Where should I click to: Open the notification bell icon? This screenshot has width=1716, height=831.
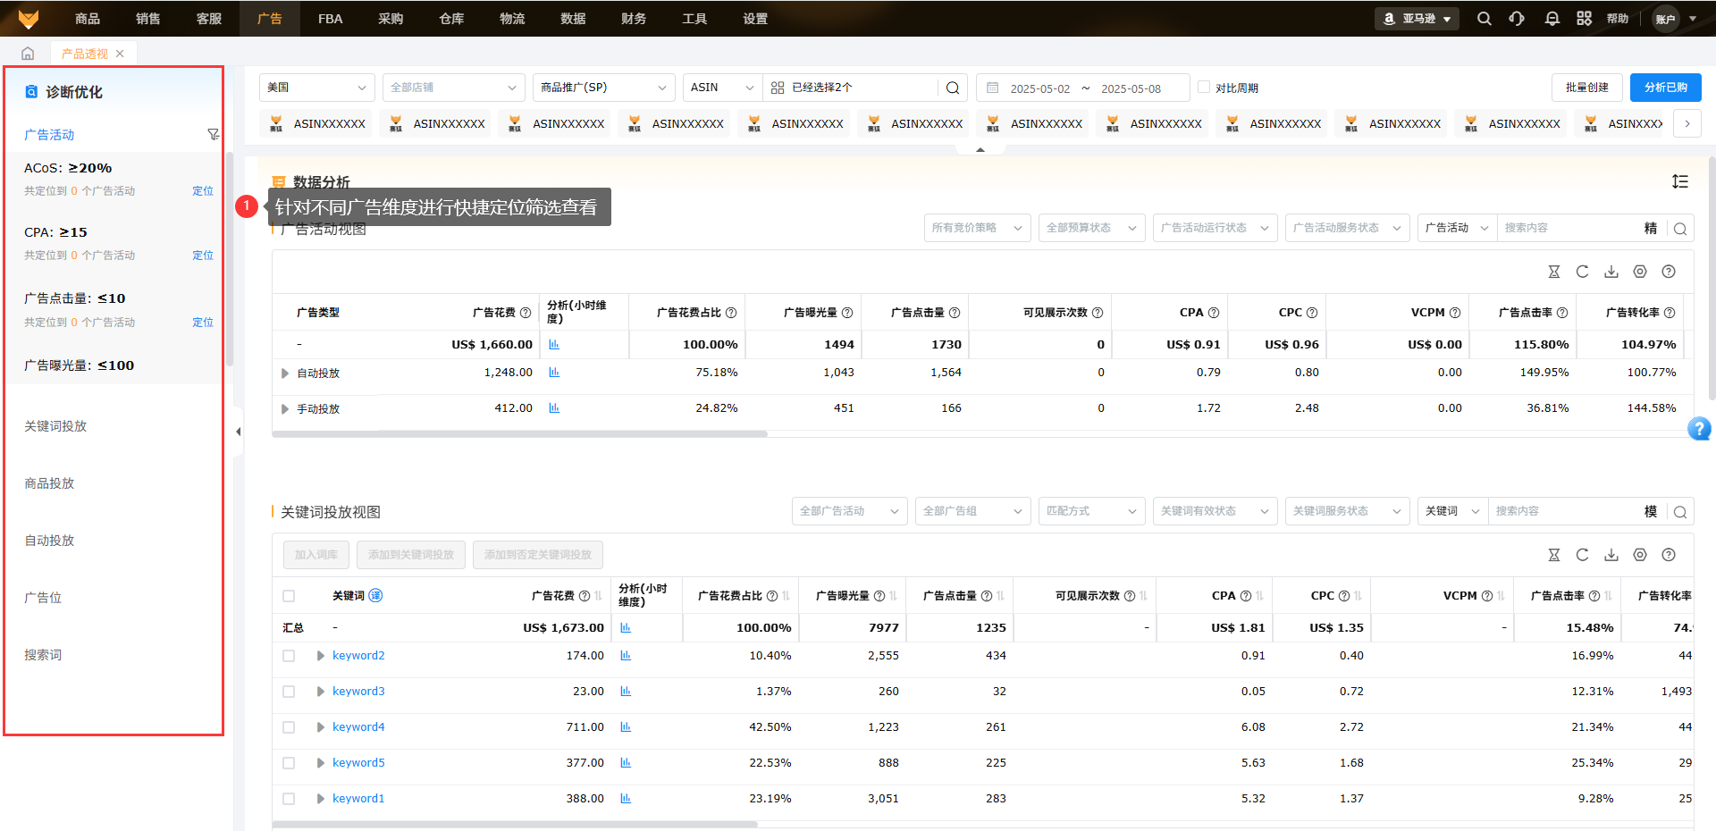pyautogui.click(x=1552, y=19)
